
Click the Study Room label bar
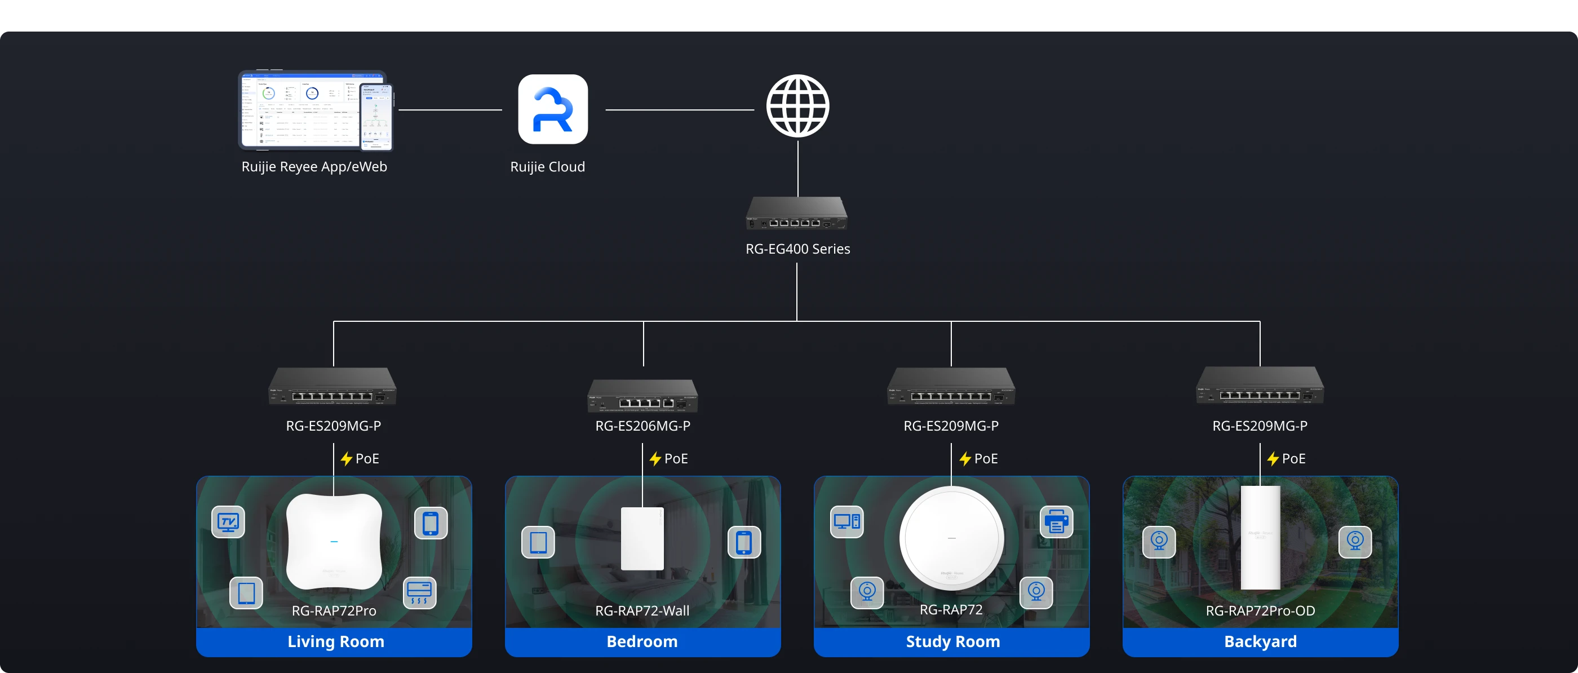tap(951, 642)
